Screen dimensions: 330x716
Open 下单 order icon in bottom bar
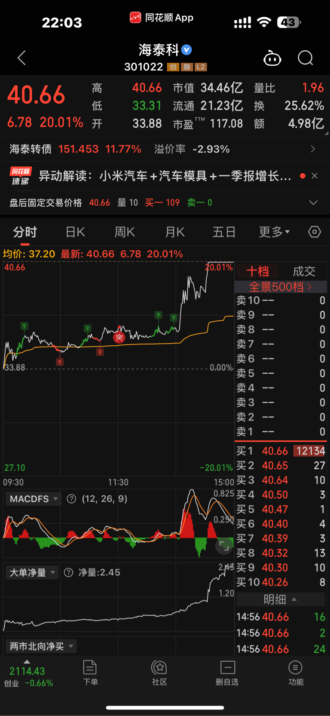(90, 673)
